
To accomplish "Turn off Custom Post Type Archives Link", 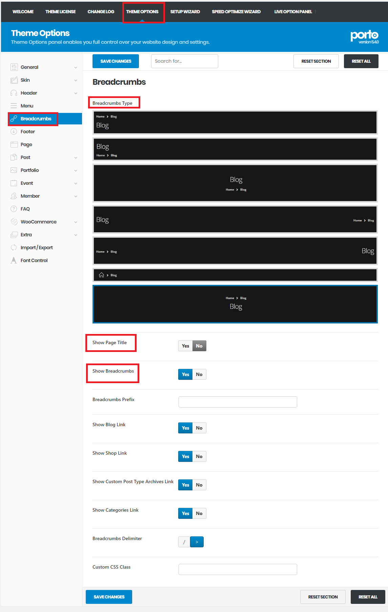I will [199, 485].
